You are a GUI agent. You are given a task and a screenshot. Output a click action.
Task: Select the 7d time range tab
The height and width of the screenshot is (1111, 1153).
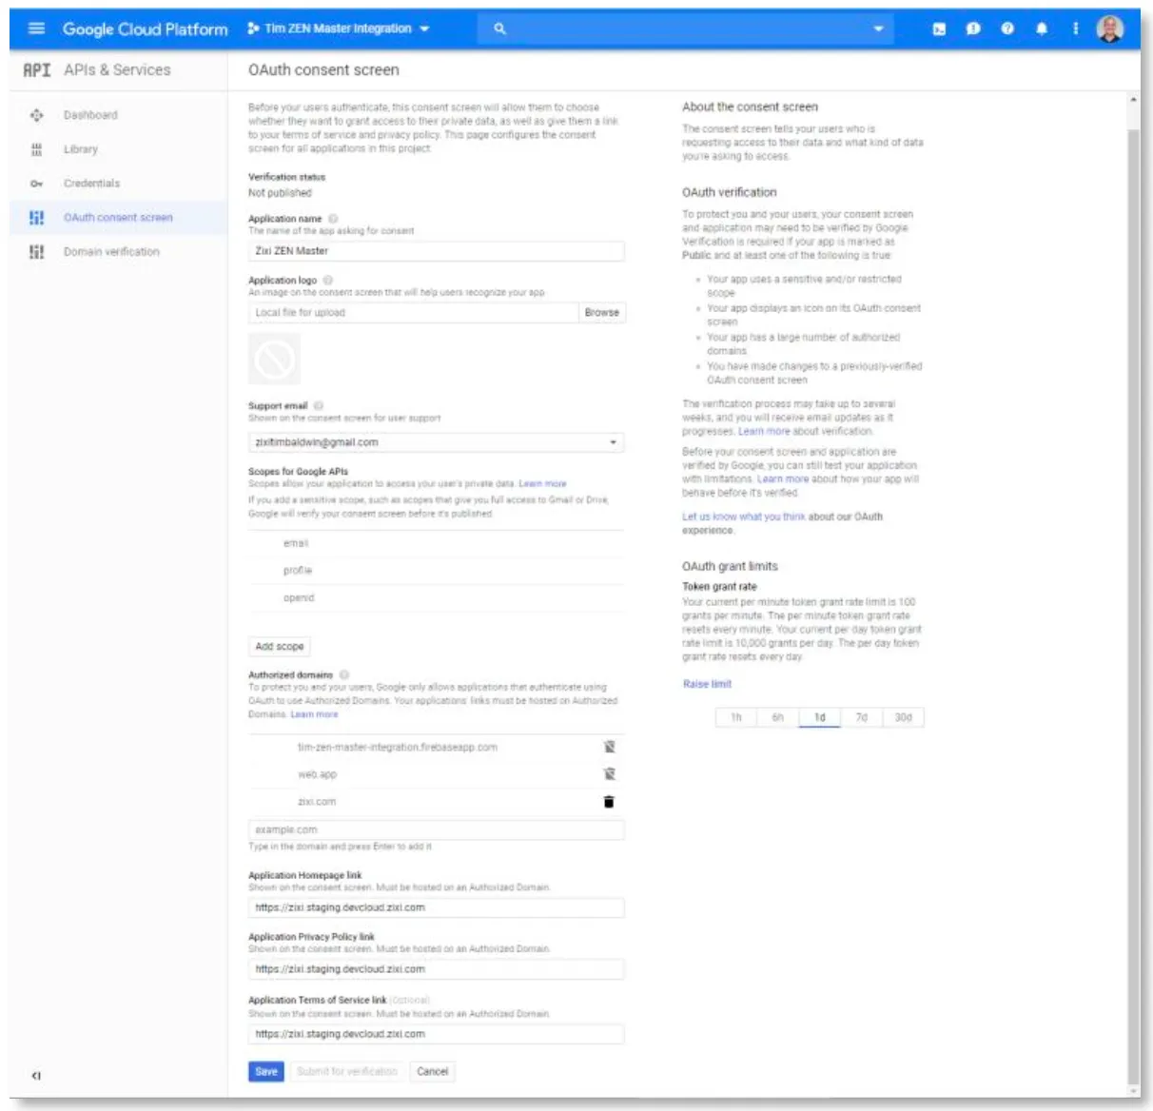coord(862,717)
